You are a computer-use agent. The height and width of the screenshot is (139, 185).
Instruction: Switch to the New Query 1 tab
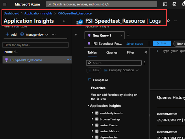click(102, 35)
